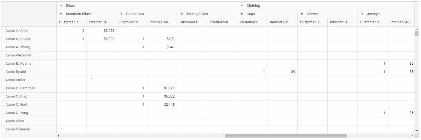This screenshot has height=140, width=421.
Task: Expand the Road Bikes column
Action: tap(122, 14)
